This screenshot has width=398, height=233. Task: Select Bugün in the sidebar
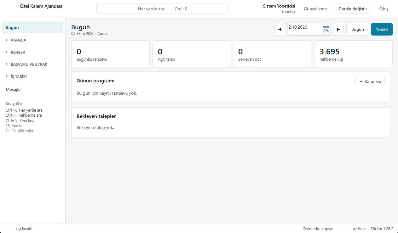pyautogui.click(x=33, y=27)
